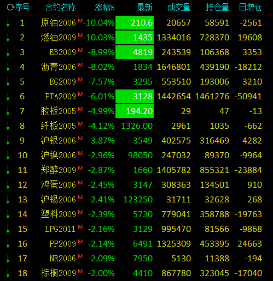Click the red M marker next to LPG2011
This screenshot has width=273, height=281.
click(80, 226)
